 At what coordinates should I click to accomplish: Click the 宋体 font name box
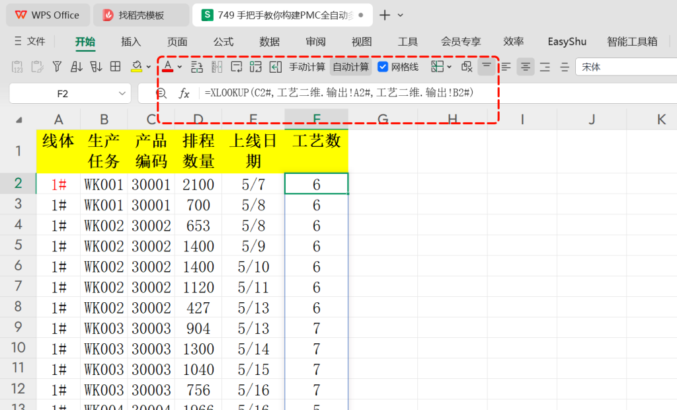(x=626, y=67)
